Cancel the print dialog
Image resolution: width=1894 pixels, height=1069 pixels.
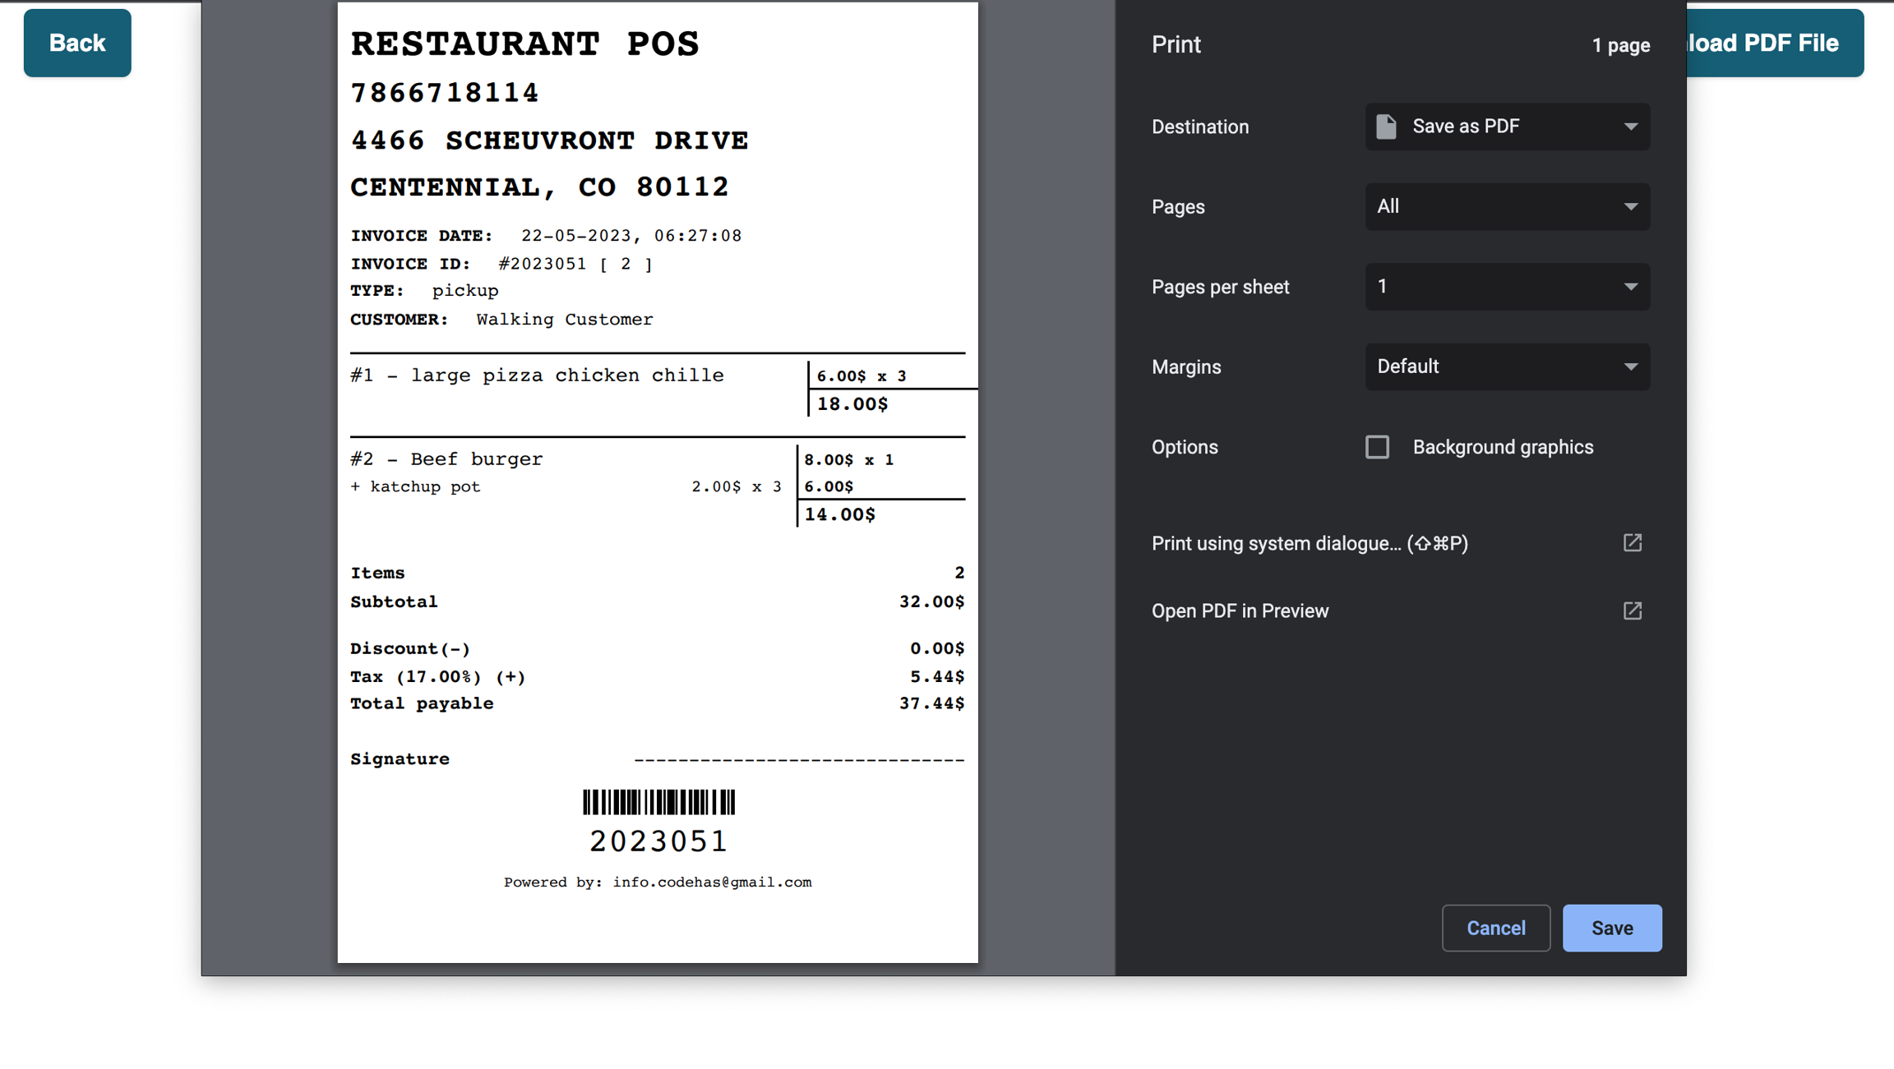(1495, 928)
